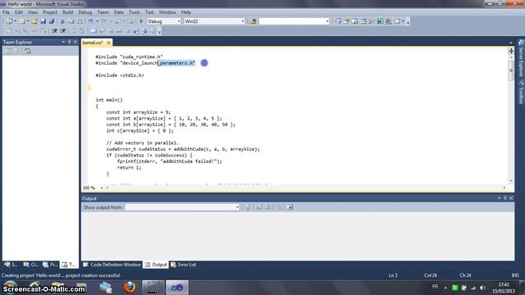Image resolution: width=525 pixels, height=295 pixels.
Task: Click the Toggle Bookmark icon
Action: [x=94, y=31]
